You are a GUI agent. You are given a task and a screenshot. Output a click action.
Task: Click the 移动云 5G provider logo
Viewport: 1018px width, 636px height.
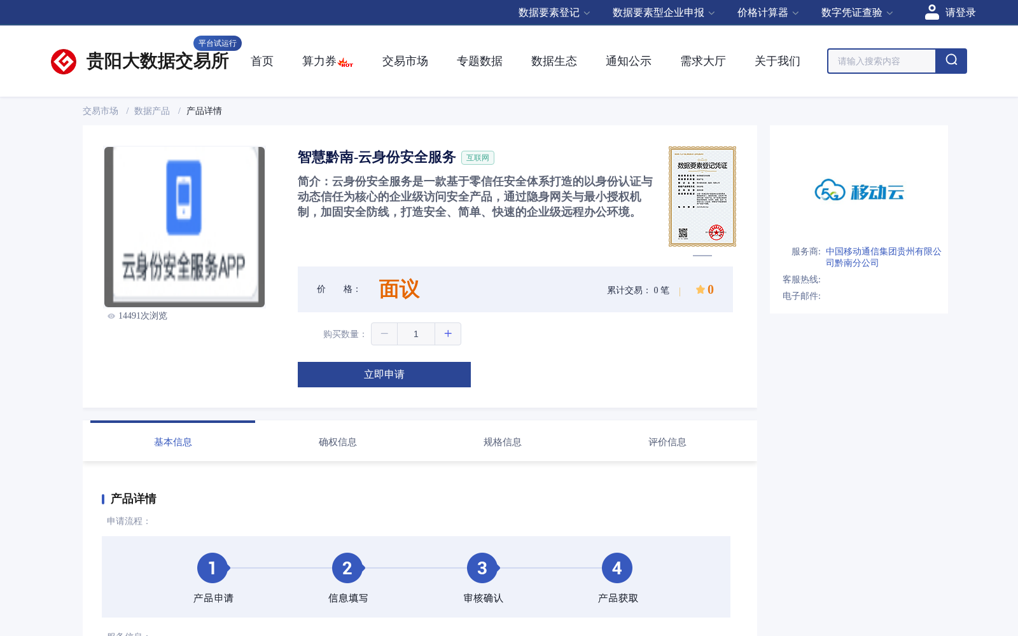(x=859, y=190)
